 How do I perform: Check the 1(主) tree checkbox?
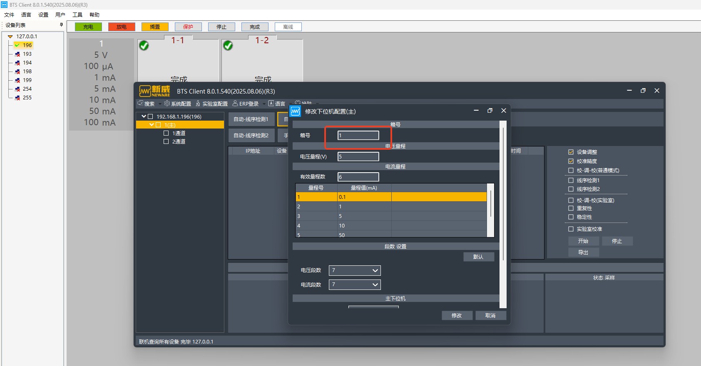click(158, 125)
